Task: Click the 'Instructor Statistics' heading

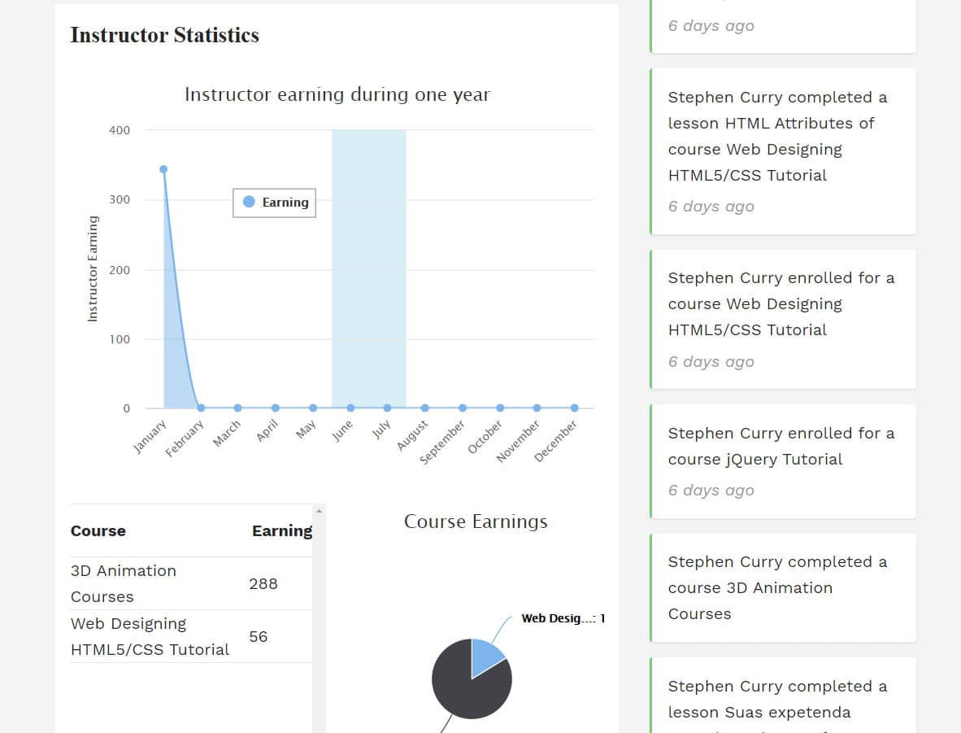Action: [x=164, y=35]
